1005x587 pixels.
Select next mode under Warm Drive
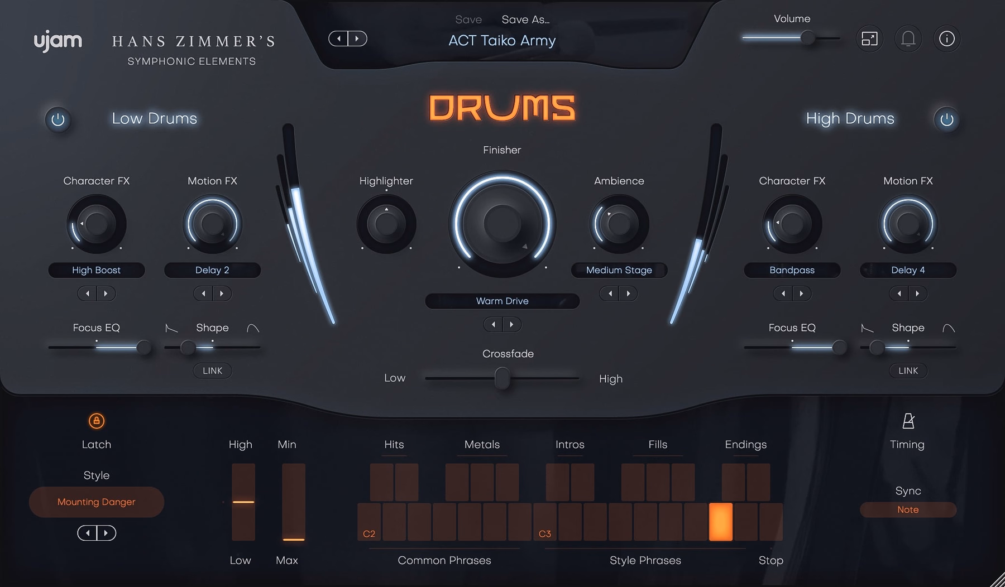point(512,325)
